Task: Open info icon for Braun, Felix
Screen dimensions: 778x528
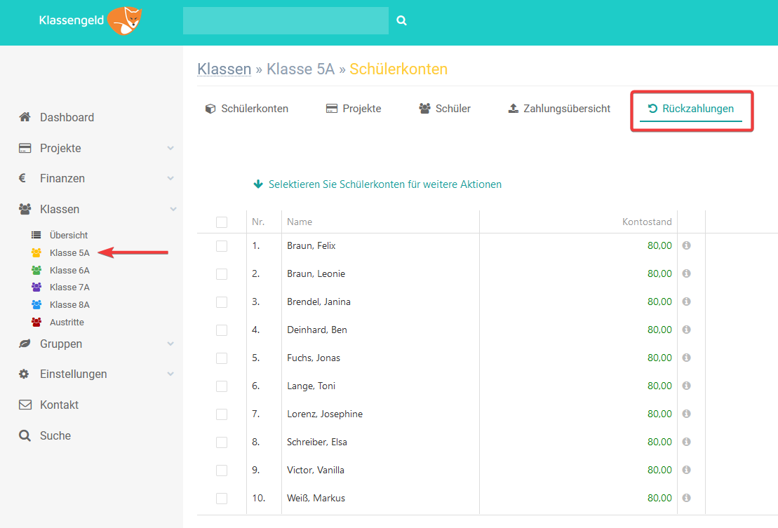Action: (x=686, y=245)
